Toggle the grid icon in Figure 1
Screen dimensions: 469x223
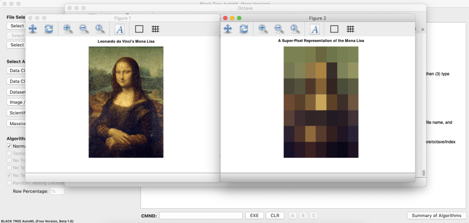[155, 29]
